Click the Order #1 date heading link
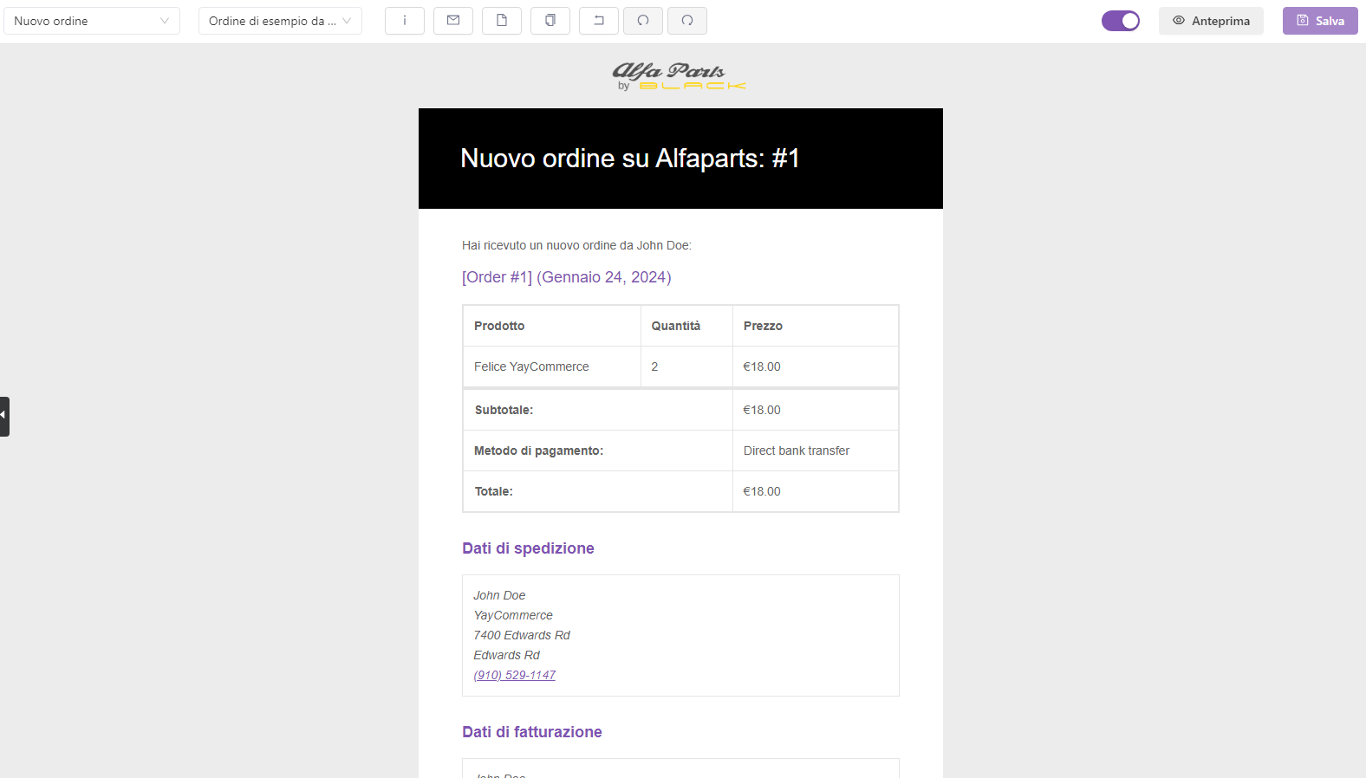 (x=566, y=277)
